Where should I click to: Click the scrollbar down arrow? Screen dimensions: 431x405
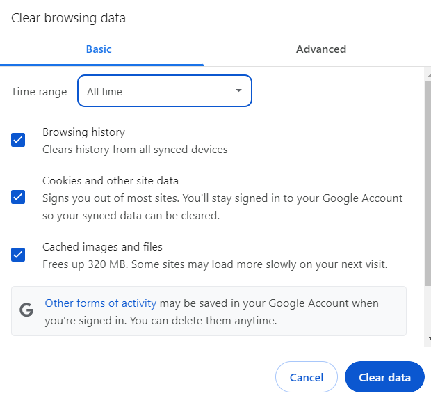429,338
